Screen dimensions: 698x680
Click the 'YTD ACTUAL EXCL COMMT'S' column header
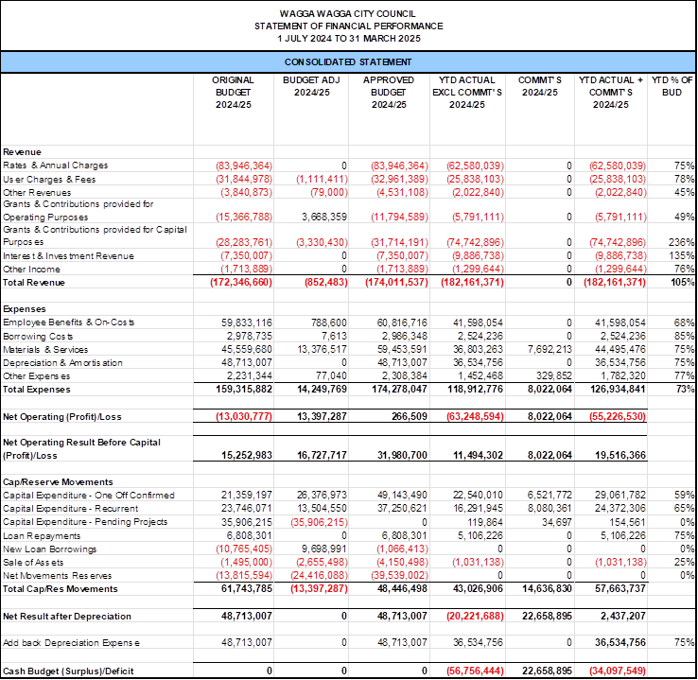tap(467, 92)
